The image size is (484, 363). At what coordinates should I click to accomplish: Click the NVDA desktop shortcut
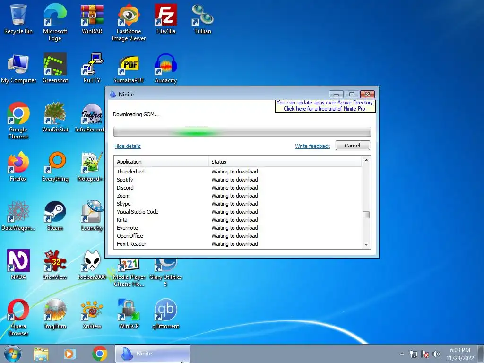tap(18, 265)
